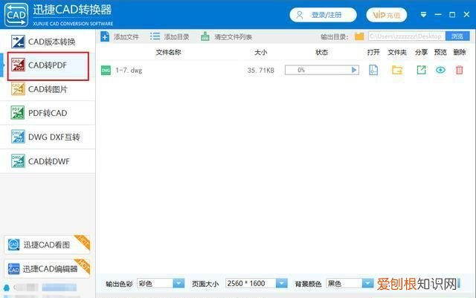Clear the list with 清空文件列表
This screenshot has height=298, width=476.
point(233,37)
